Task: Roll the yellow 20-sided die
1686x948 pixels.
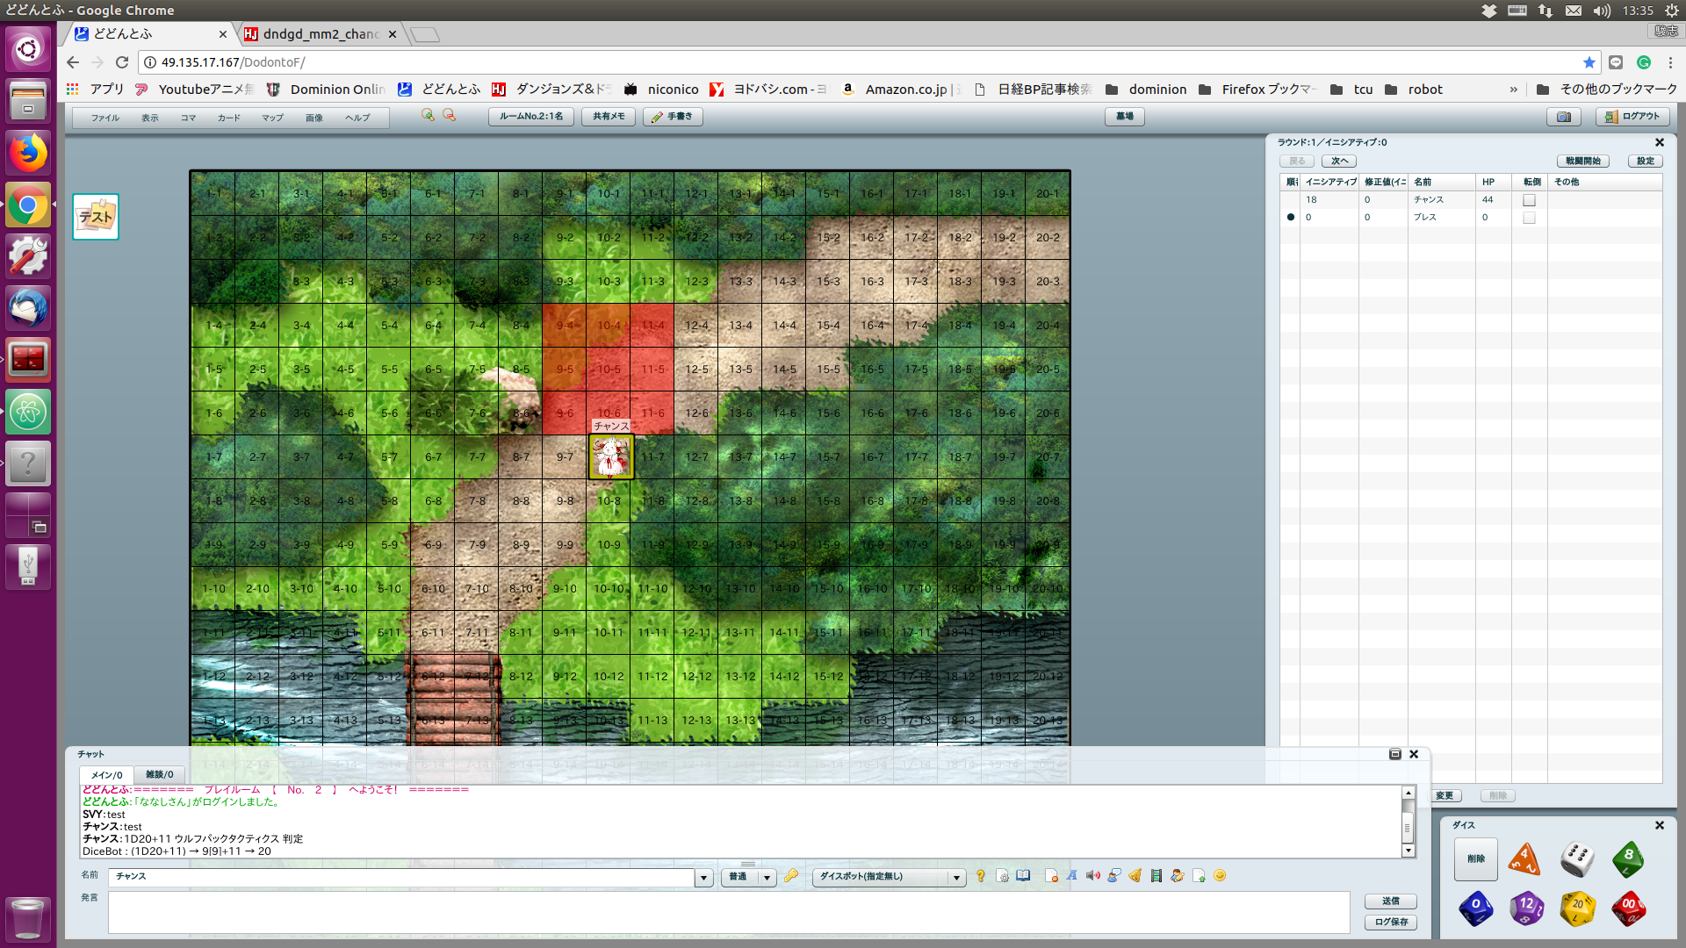Action: coord(1577,908)
